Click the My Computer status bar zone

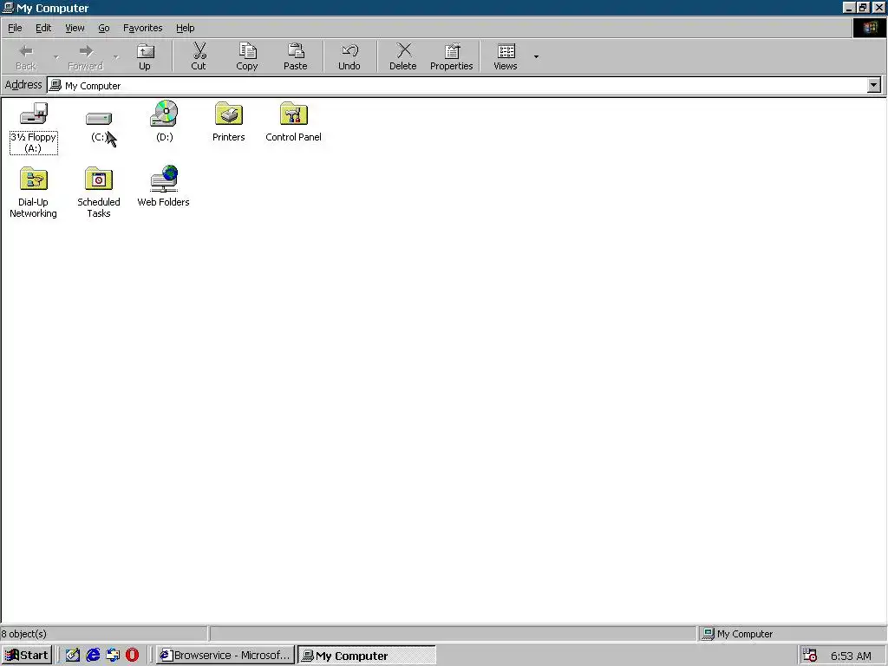tap(792, 634)
